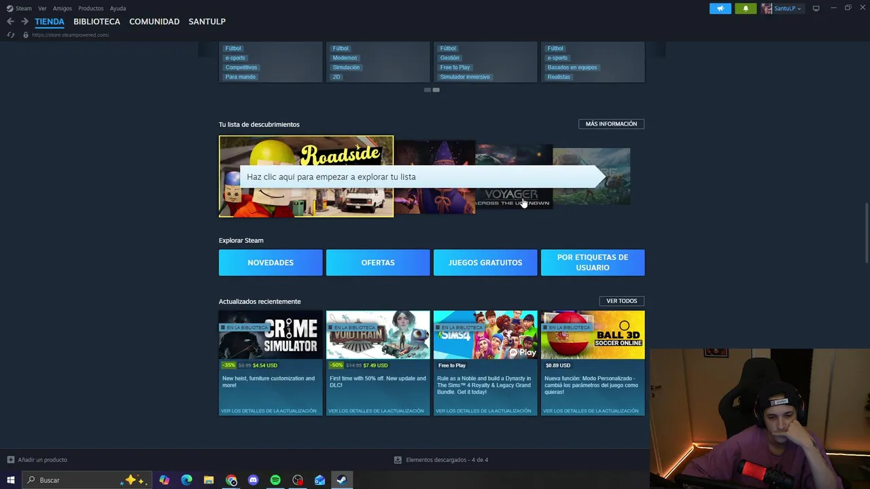870x489 pixels.
Task: Open the Windows Start menu
Action: click(11, 480)
